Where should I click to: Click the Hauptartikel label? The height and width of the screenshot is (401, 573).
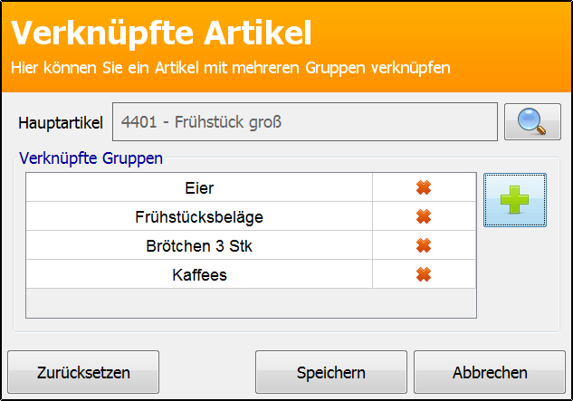(61, 122)
